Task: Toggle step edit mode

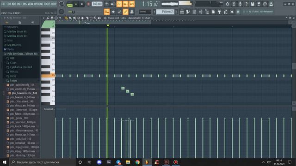Action: (x=119, y=12)
